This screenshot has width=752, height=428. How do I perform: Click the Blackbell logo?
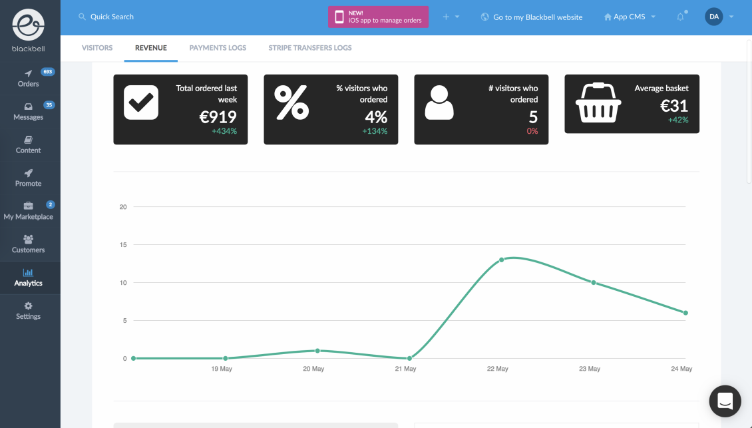pos(29,30)
